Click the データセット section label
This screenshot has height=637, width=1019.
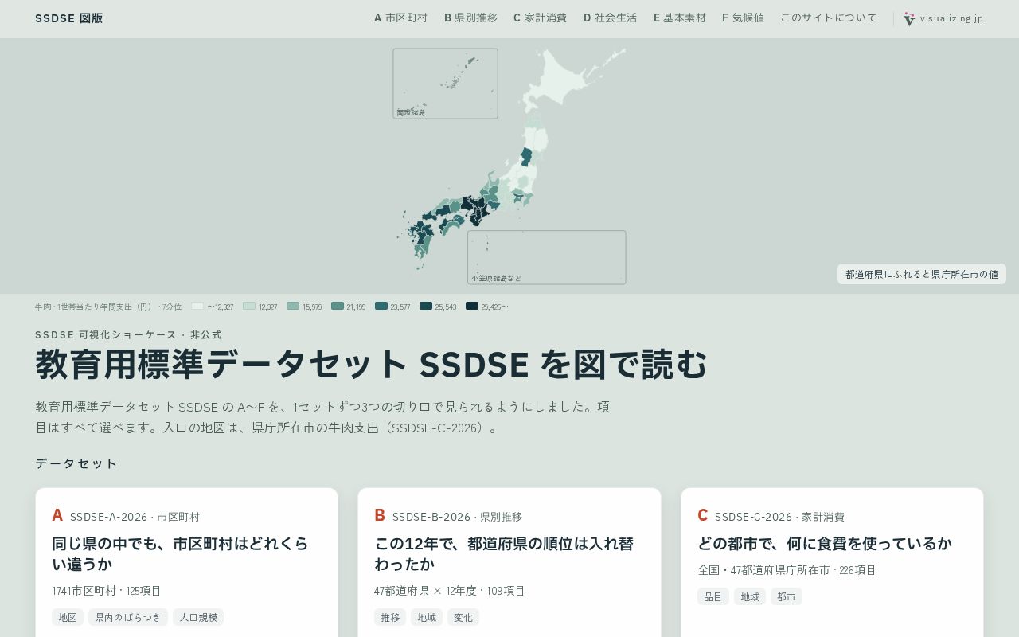[76, 463]
